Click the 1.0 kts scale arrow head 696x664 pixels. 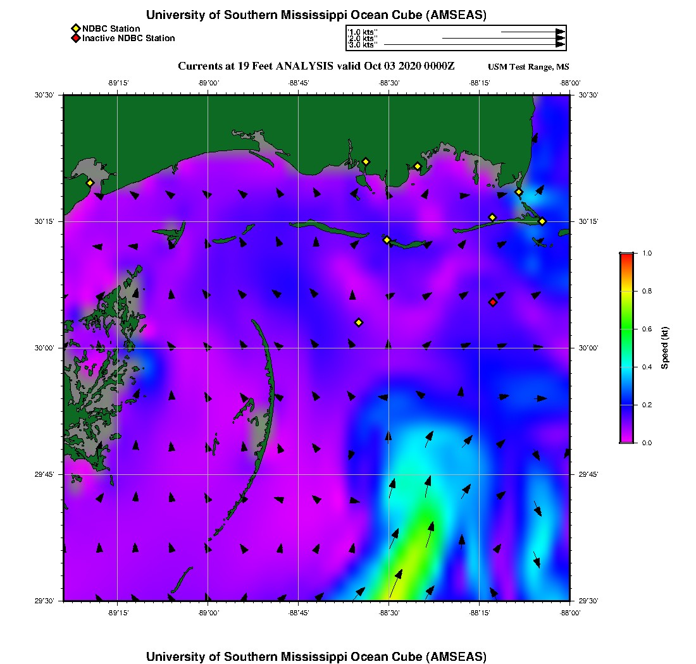tap(560, 32)
